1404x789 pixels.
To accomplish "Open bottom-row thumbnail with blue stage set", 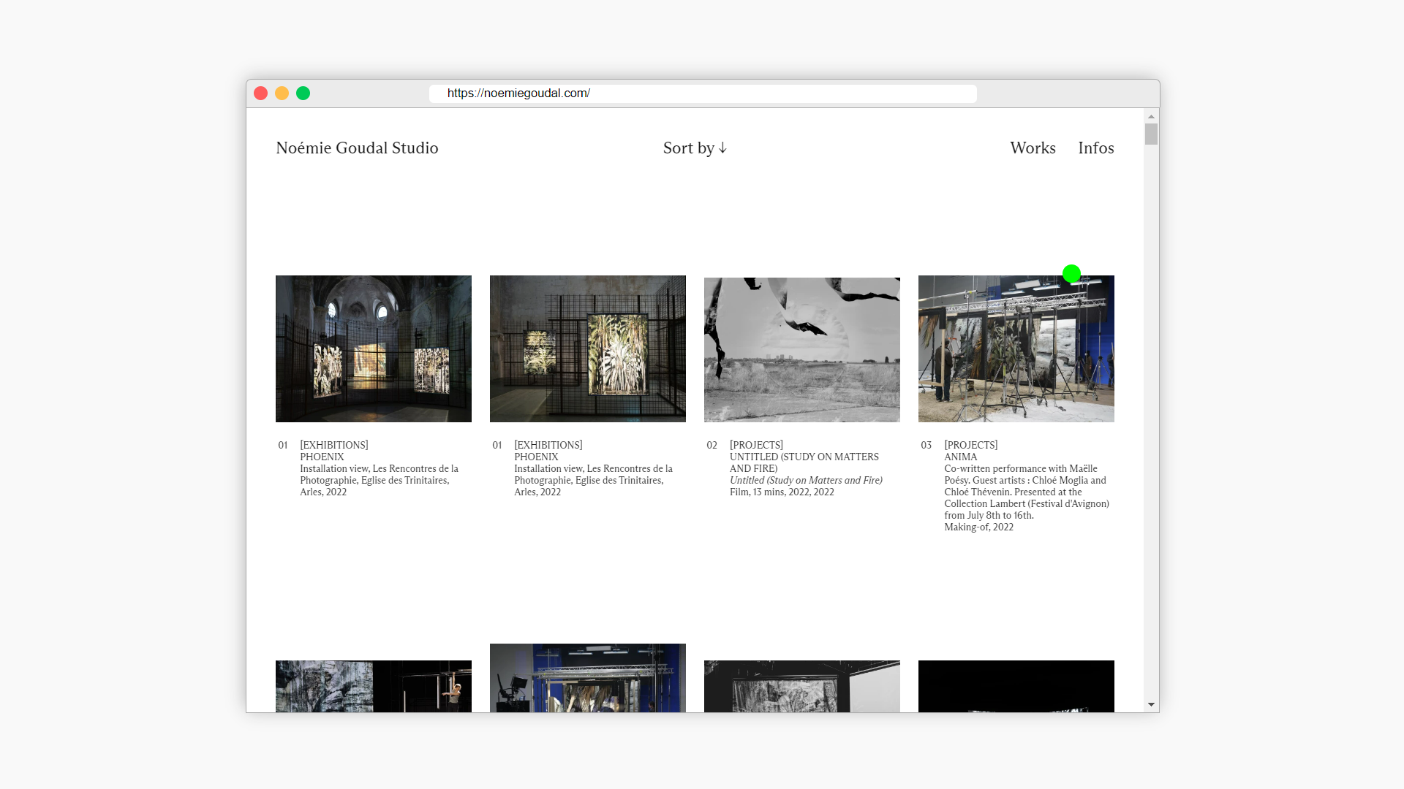I will pyautogui.click(x=588, y=678).
